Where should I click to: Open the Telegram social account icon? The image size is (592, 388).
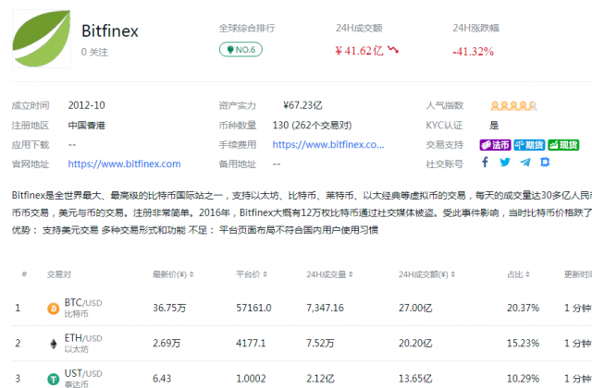(525, 163)
